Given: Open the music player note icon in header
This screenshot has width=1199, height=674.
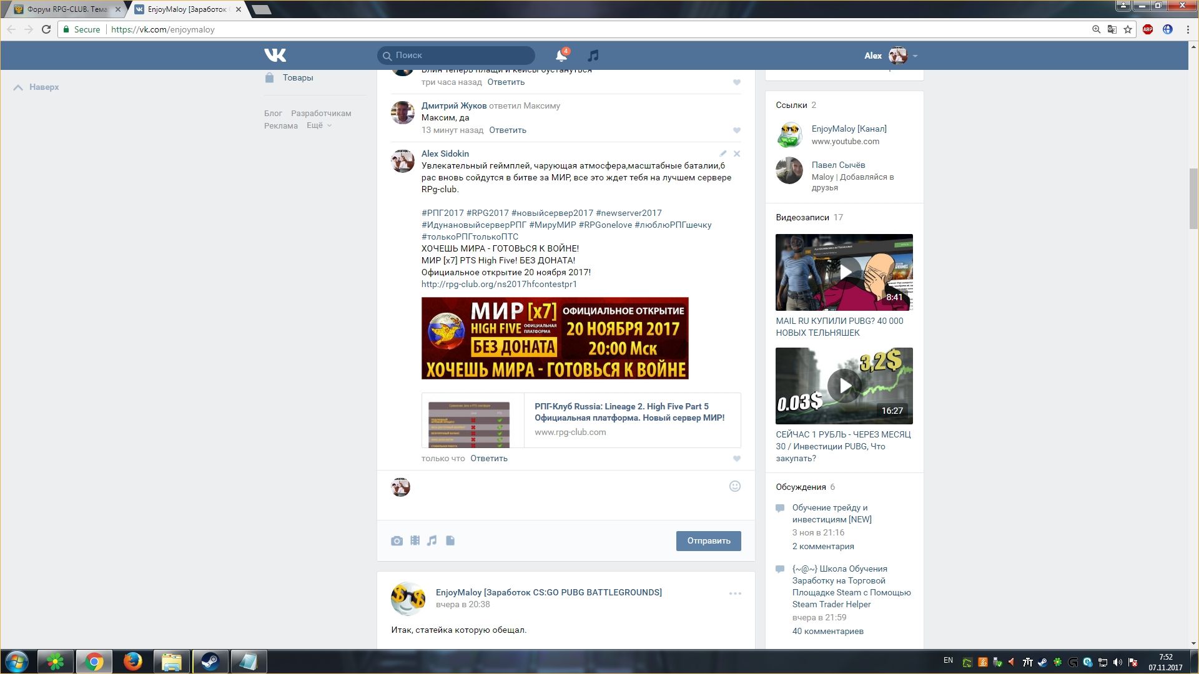Looking at the screenshot, I should [593, 56].
